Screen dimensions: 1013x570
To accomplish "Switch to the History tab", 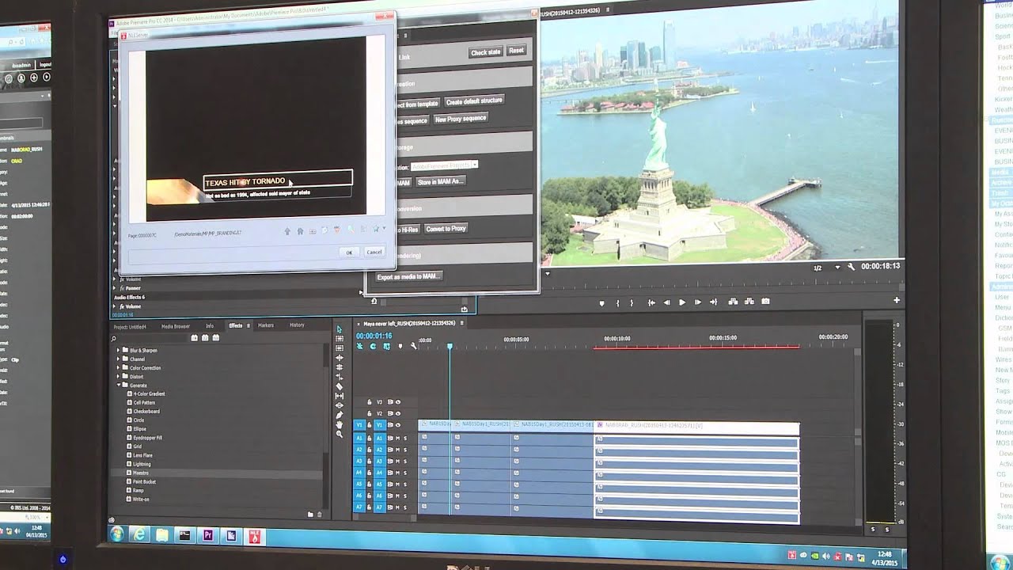I will [297, 325].
